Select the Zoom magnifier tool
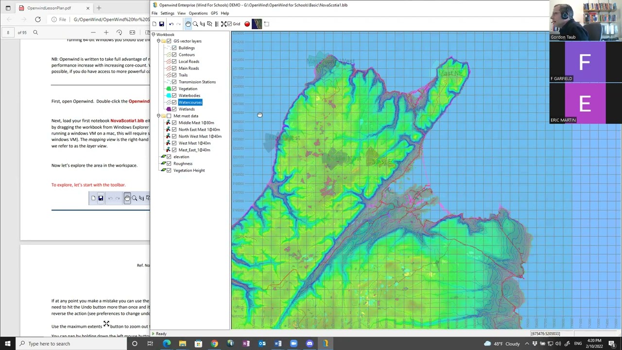The width and height of the screenshot is (622, 350). [195, 24]
